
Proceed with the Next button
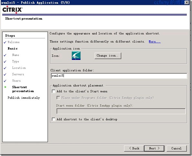click(154, 148)
